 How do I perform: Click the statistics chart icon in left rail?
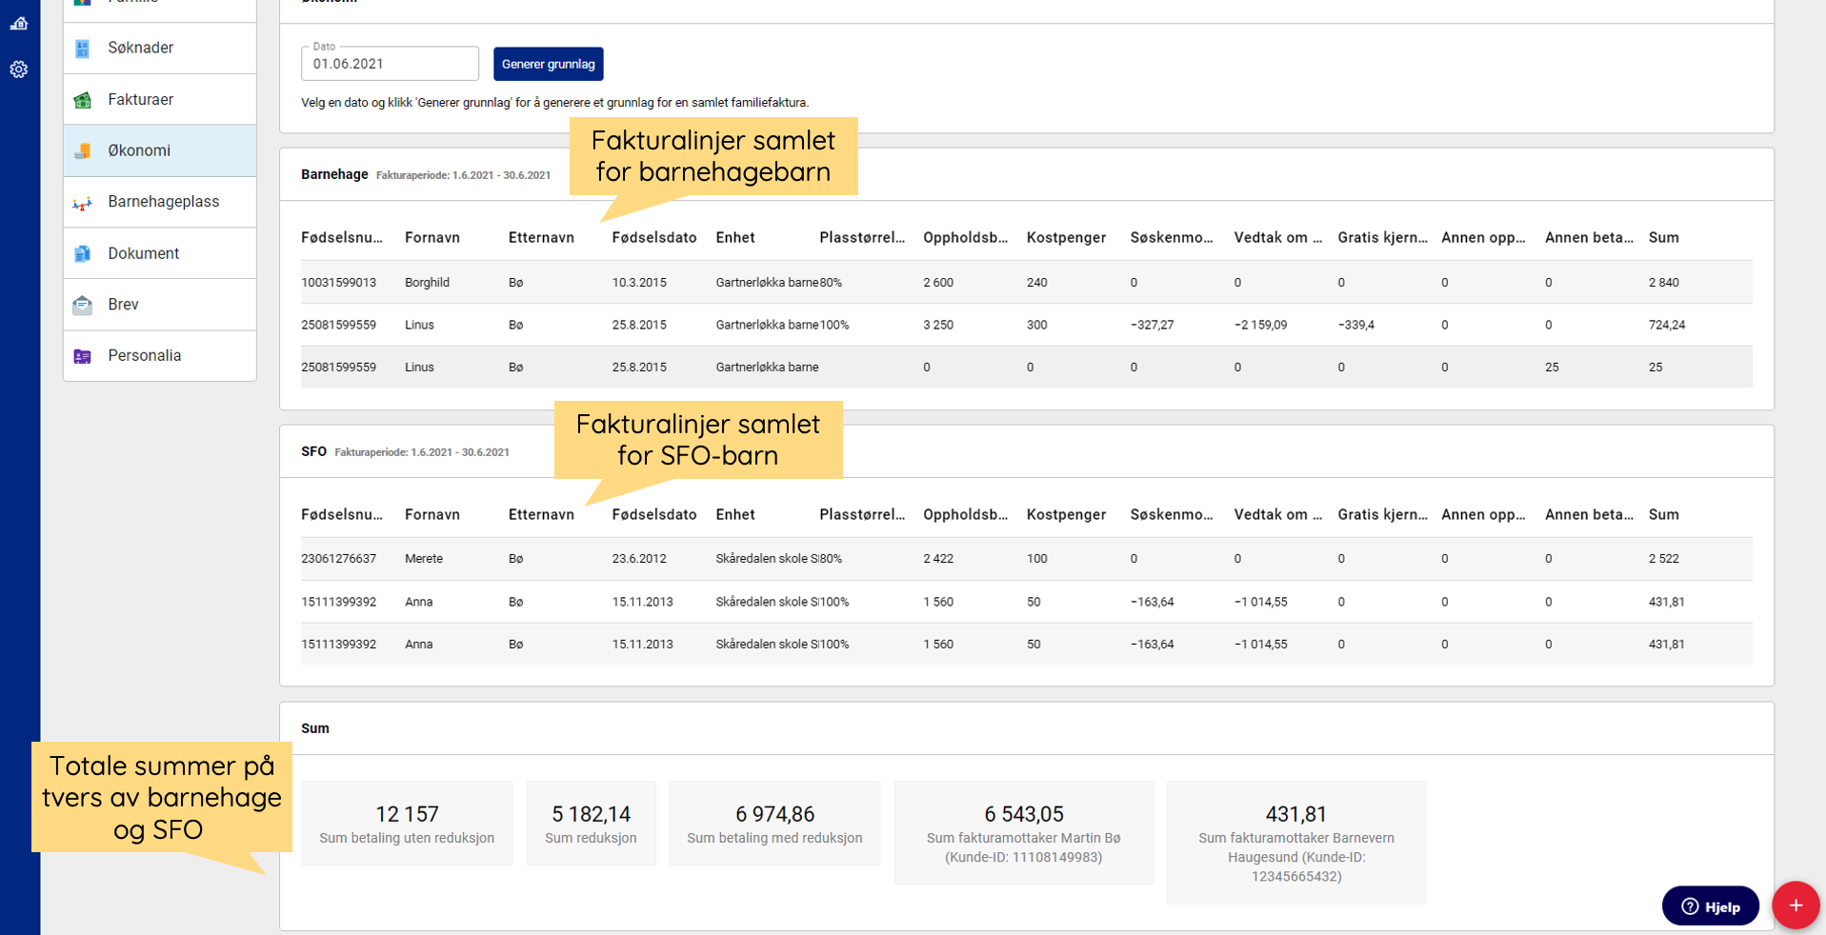[x=19, y=23]
